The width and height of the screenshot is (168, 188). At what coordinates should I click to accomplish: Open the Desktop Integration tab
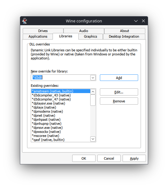[124, 36]
